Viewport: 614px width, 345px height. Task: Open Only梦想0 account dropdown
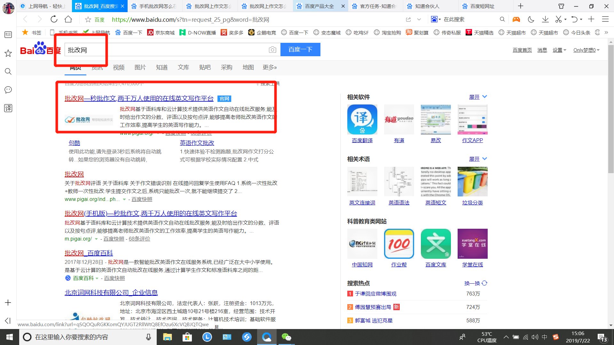point(586,50)
